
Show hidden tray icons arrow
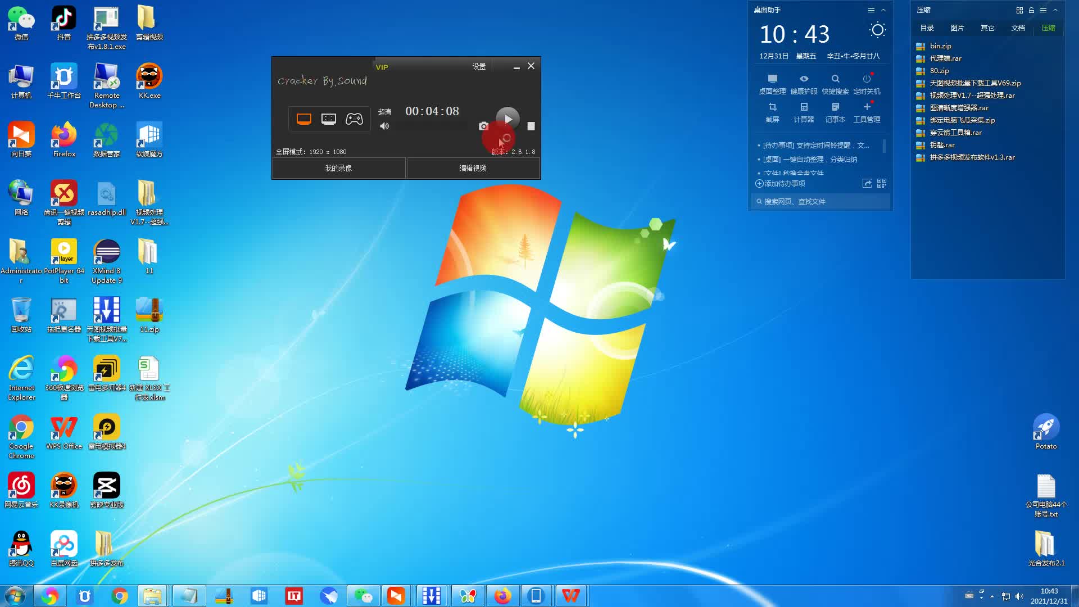[992, 596]
